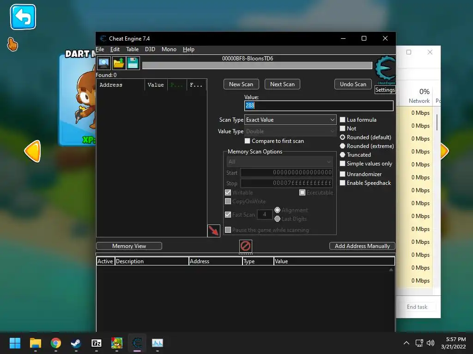Open File Explorer from taskbar

(35, 343)
